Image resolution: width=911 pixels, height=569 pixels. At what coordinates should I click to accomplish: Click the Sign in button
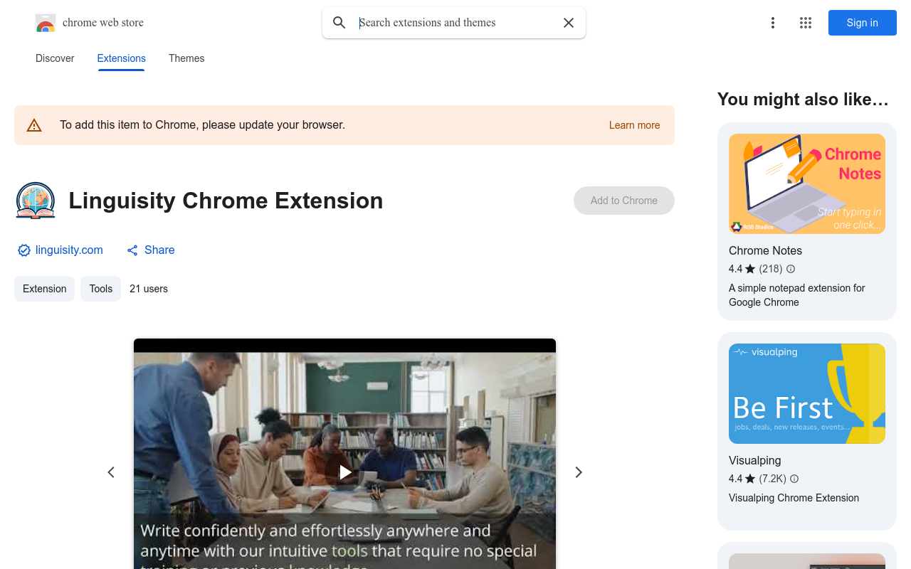pos(863,23)
